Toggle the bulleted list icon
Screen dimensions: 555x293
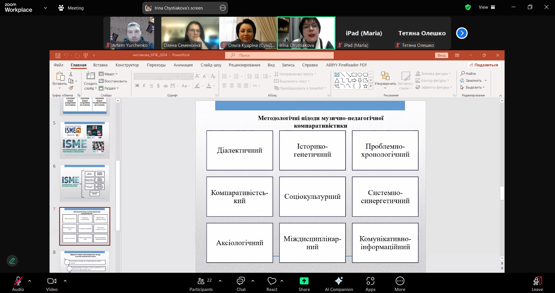[224, 76]
